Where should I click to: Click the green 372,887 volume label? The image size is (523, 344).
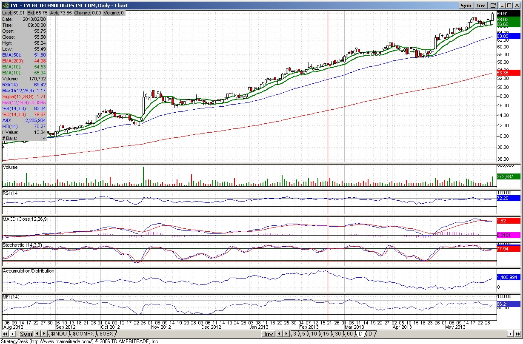508,176
